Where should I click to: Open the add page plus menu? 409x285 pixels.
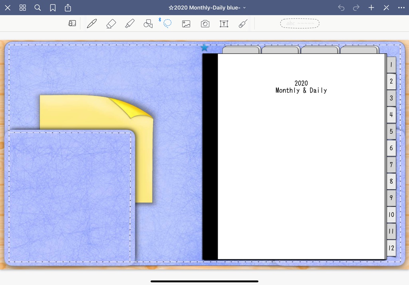(371, 8)
